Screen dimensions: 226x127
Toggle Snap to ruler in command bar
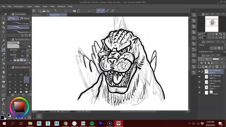(x=99, y=11)
